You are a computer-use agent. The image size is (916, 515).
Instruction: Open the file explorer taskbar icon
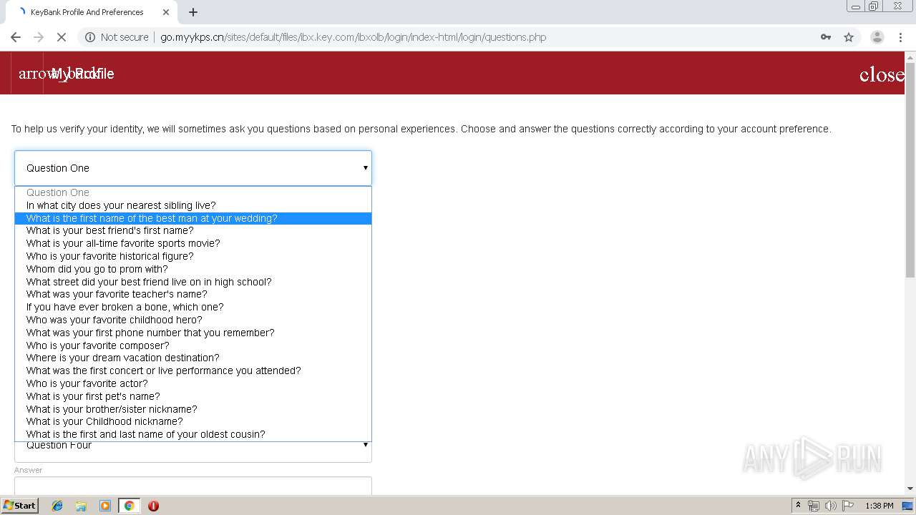click(81, 506)
